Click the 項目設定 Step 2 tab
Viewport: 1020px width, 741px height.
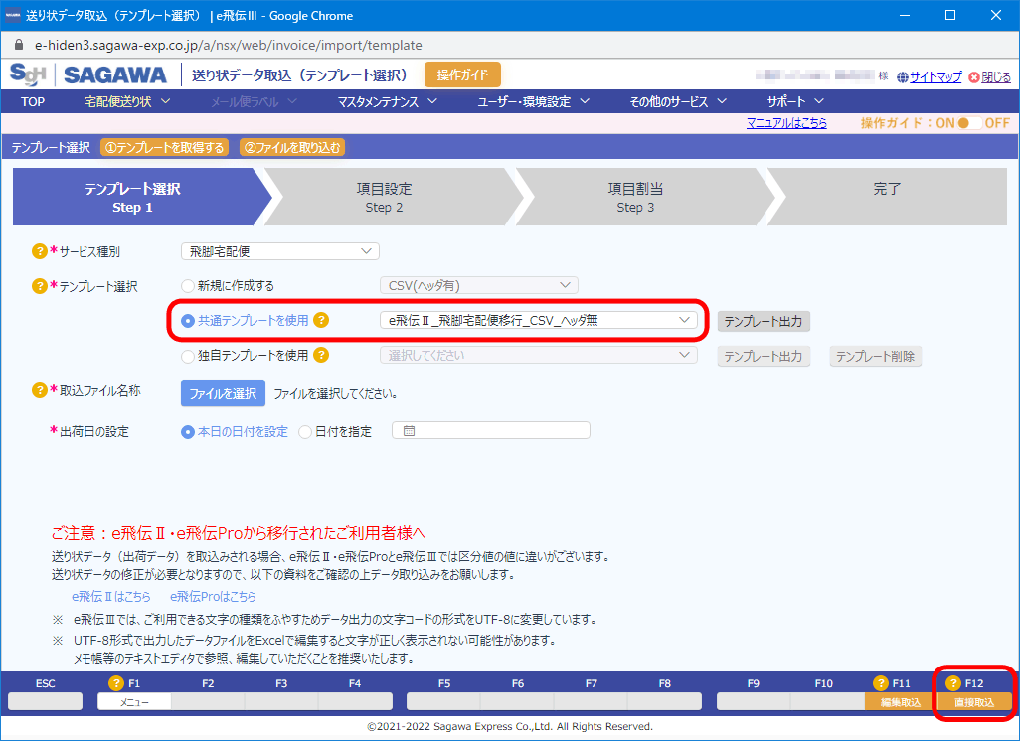(384, 197)
